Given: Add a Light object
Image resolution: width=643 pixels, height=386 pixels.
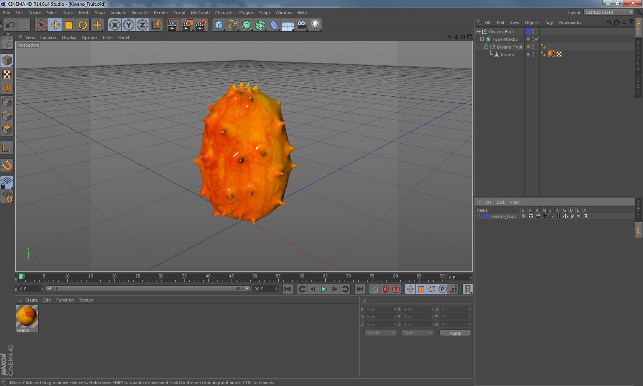Looking at the screenshot, I should [315, 25].
